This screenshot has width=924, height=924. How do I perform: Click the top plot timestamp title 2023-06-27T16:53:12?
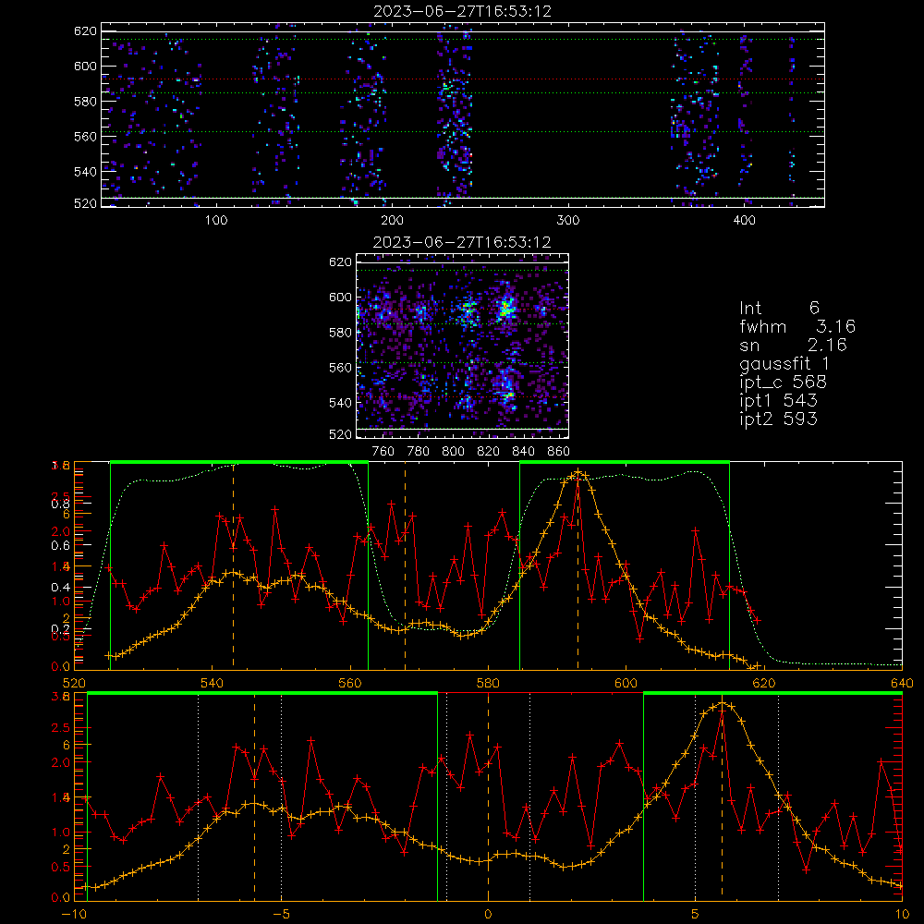click(462, 11)
